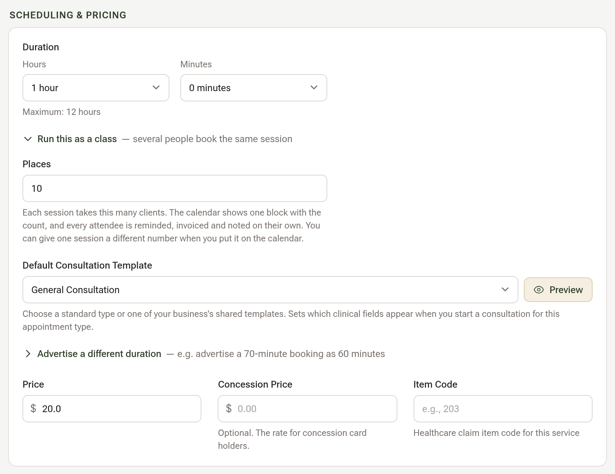Click the "SCHEDULING & PRICING" heading

(x=68, y=15)
